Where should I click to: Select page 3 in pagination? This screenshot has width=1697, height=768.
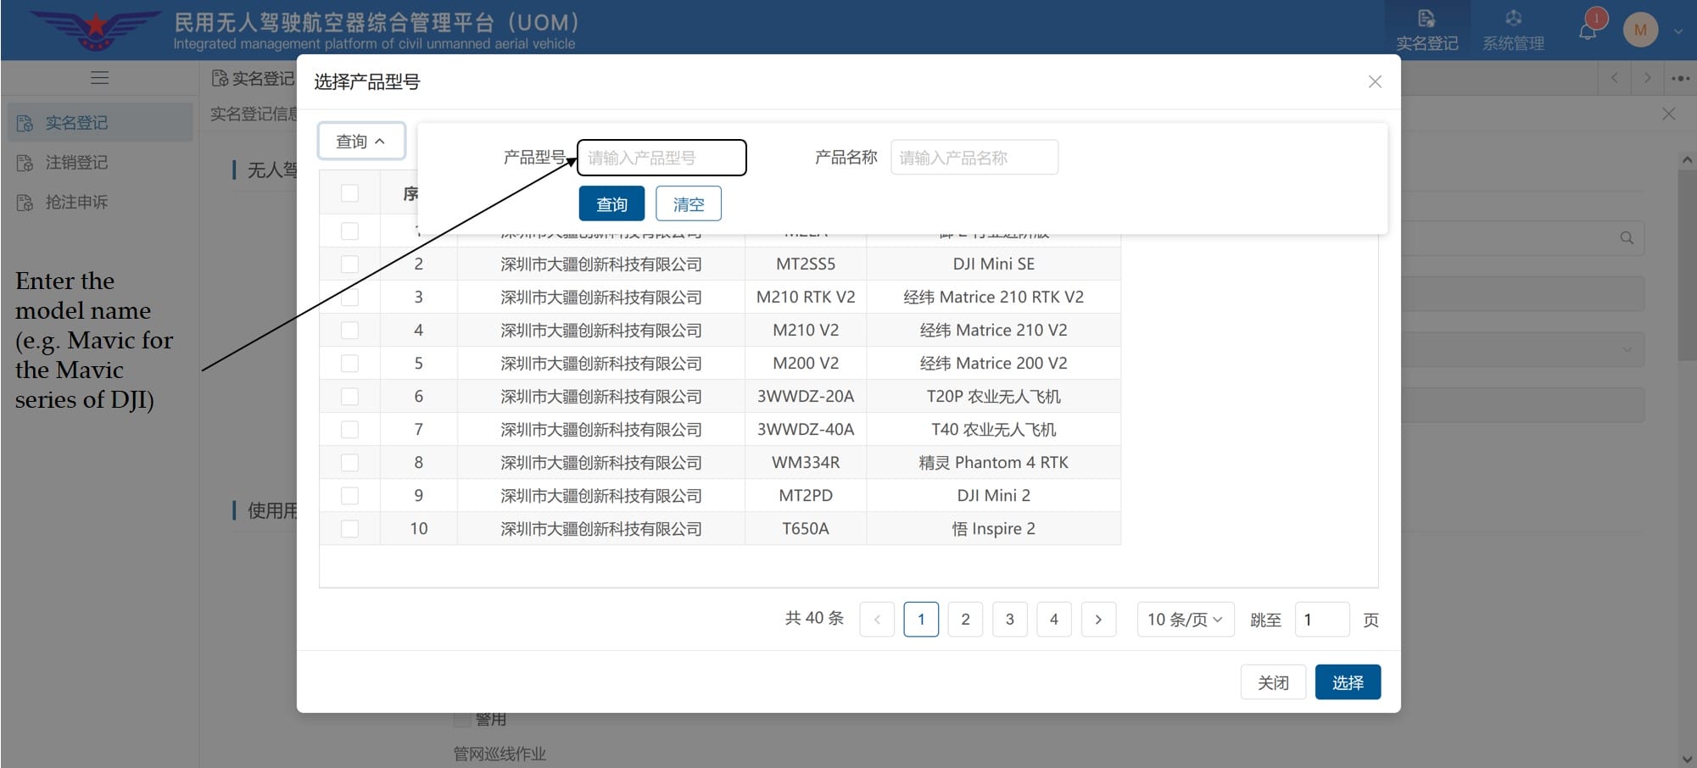1009,620
